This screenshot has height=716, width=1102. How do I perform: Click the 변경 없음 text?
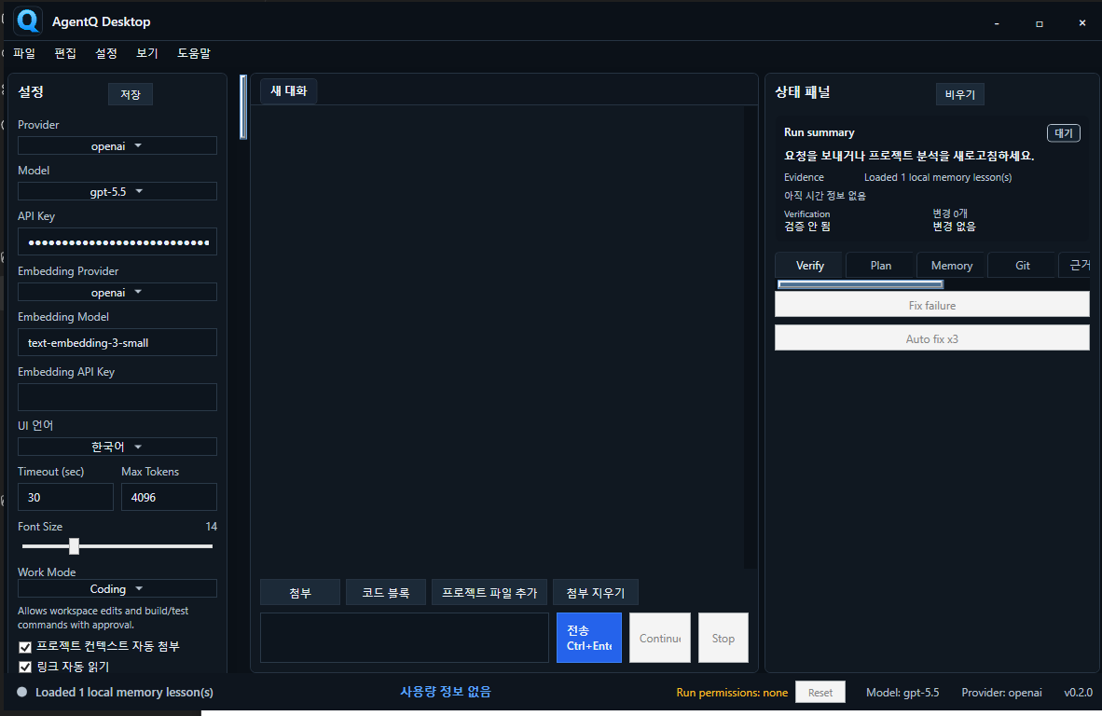pyautogui.click(x=954, y=227)
